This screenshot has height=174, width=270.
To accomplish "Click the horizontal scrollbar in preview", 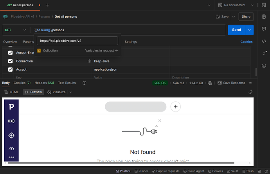I will pos(121,163).
